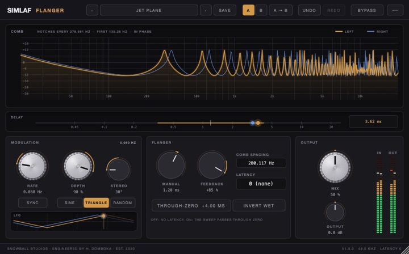The height and width of the screenshot is (254, 409).
Task: Click the OUTPUT gain knob
Action: point(335,213)
